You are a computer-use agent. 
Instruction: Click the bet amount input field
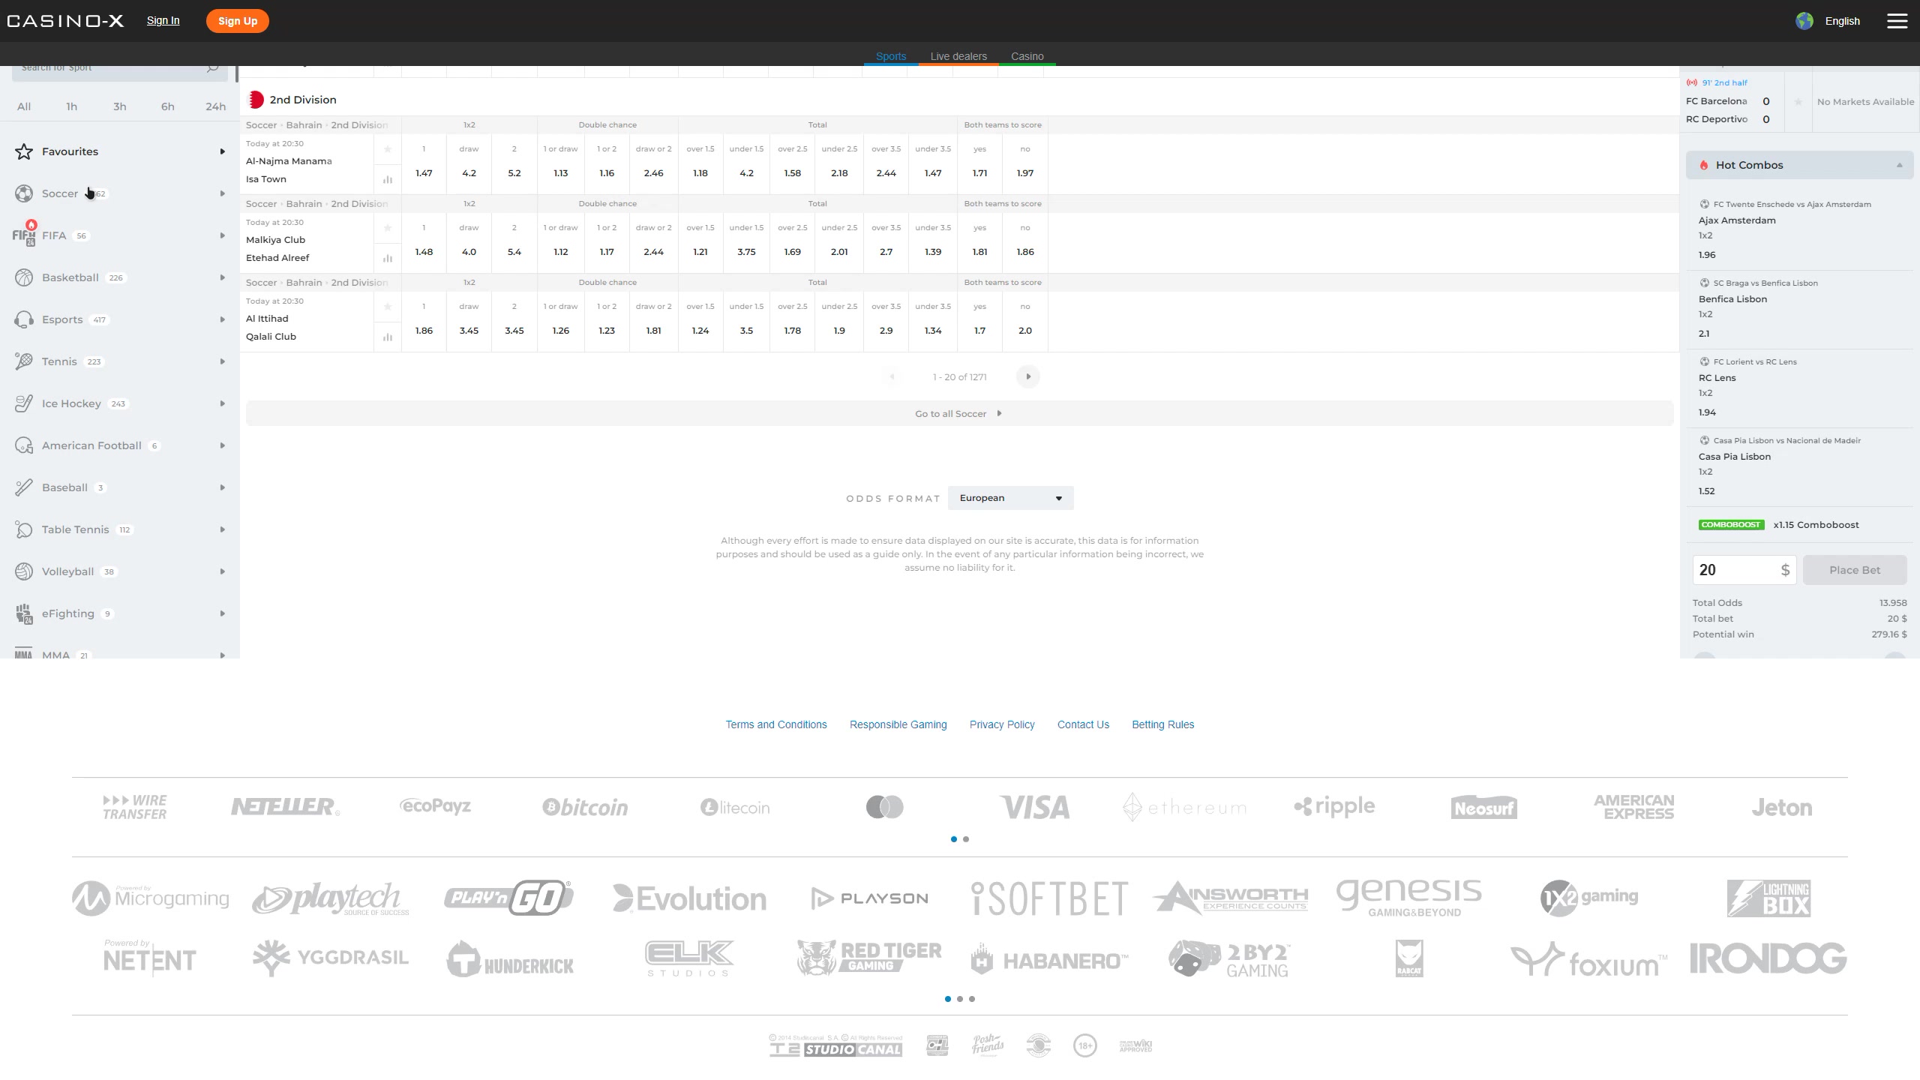pos(1734,570)
